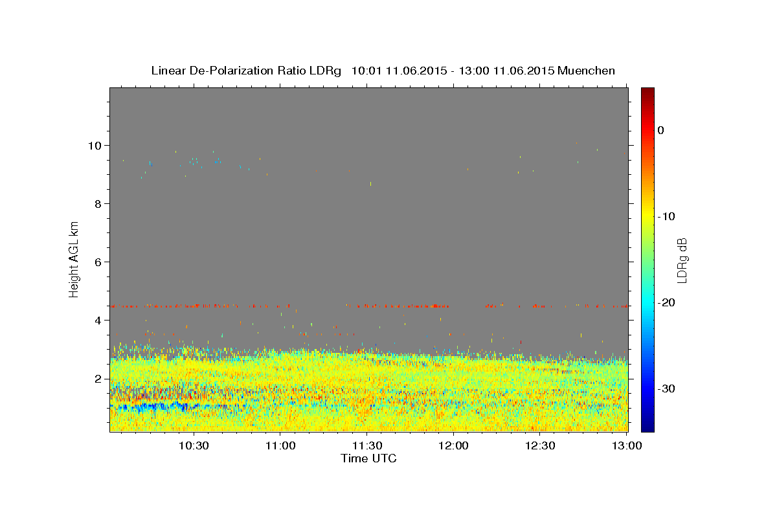Viewport: 777px width, 518px height.
Task: Click the 12:30 time tick label
Action: (x=540, y=446)
